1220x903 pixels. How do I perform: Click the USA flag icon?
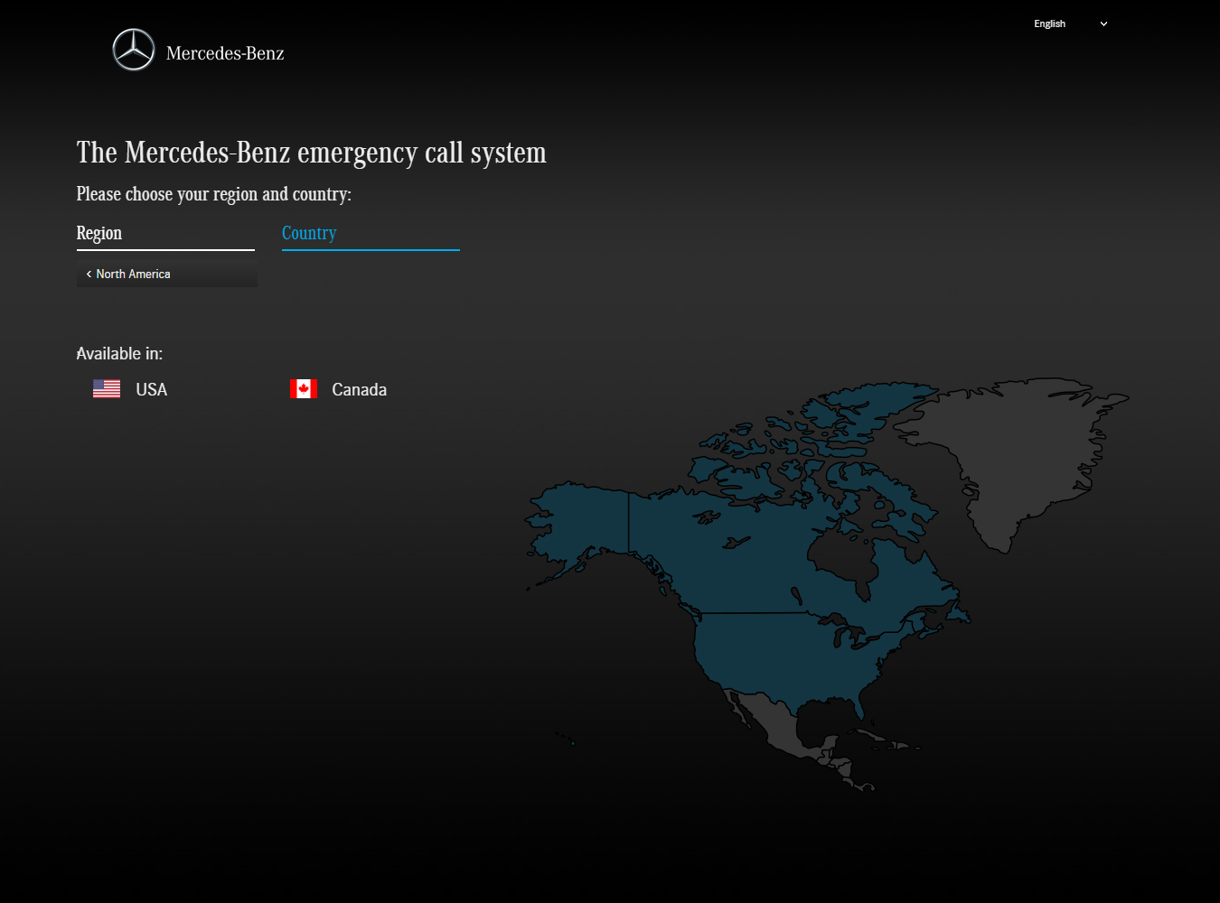107,389
